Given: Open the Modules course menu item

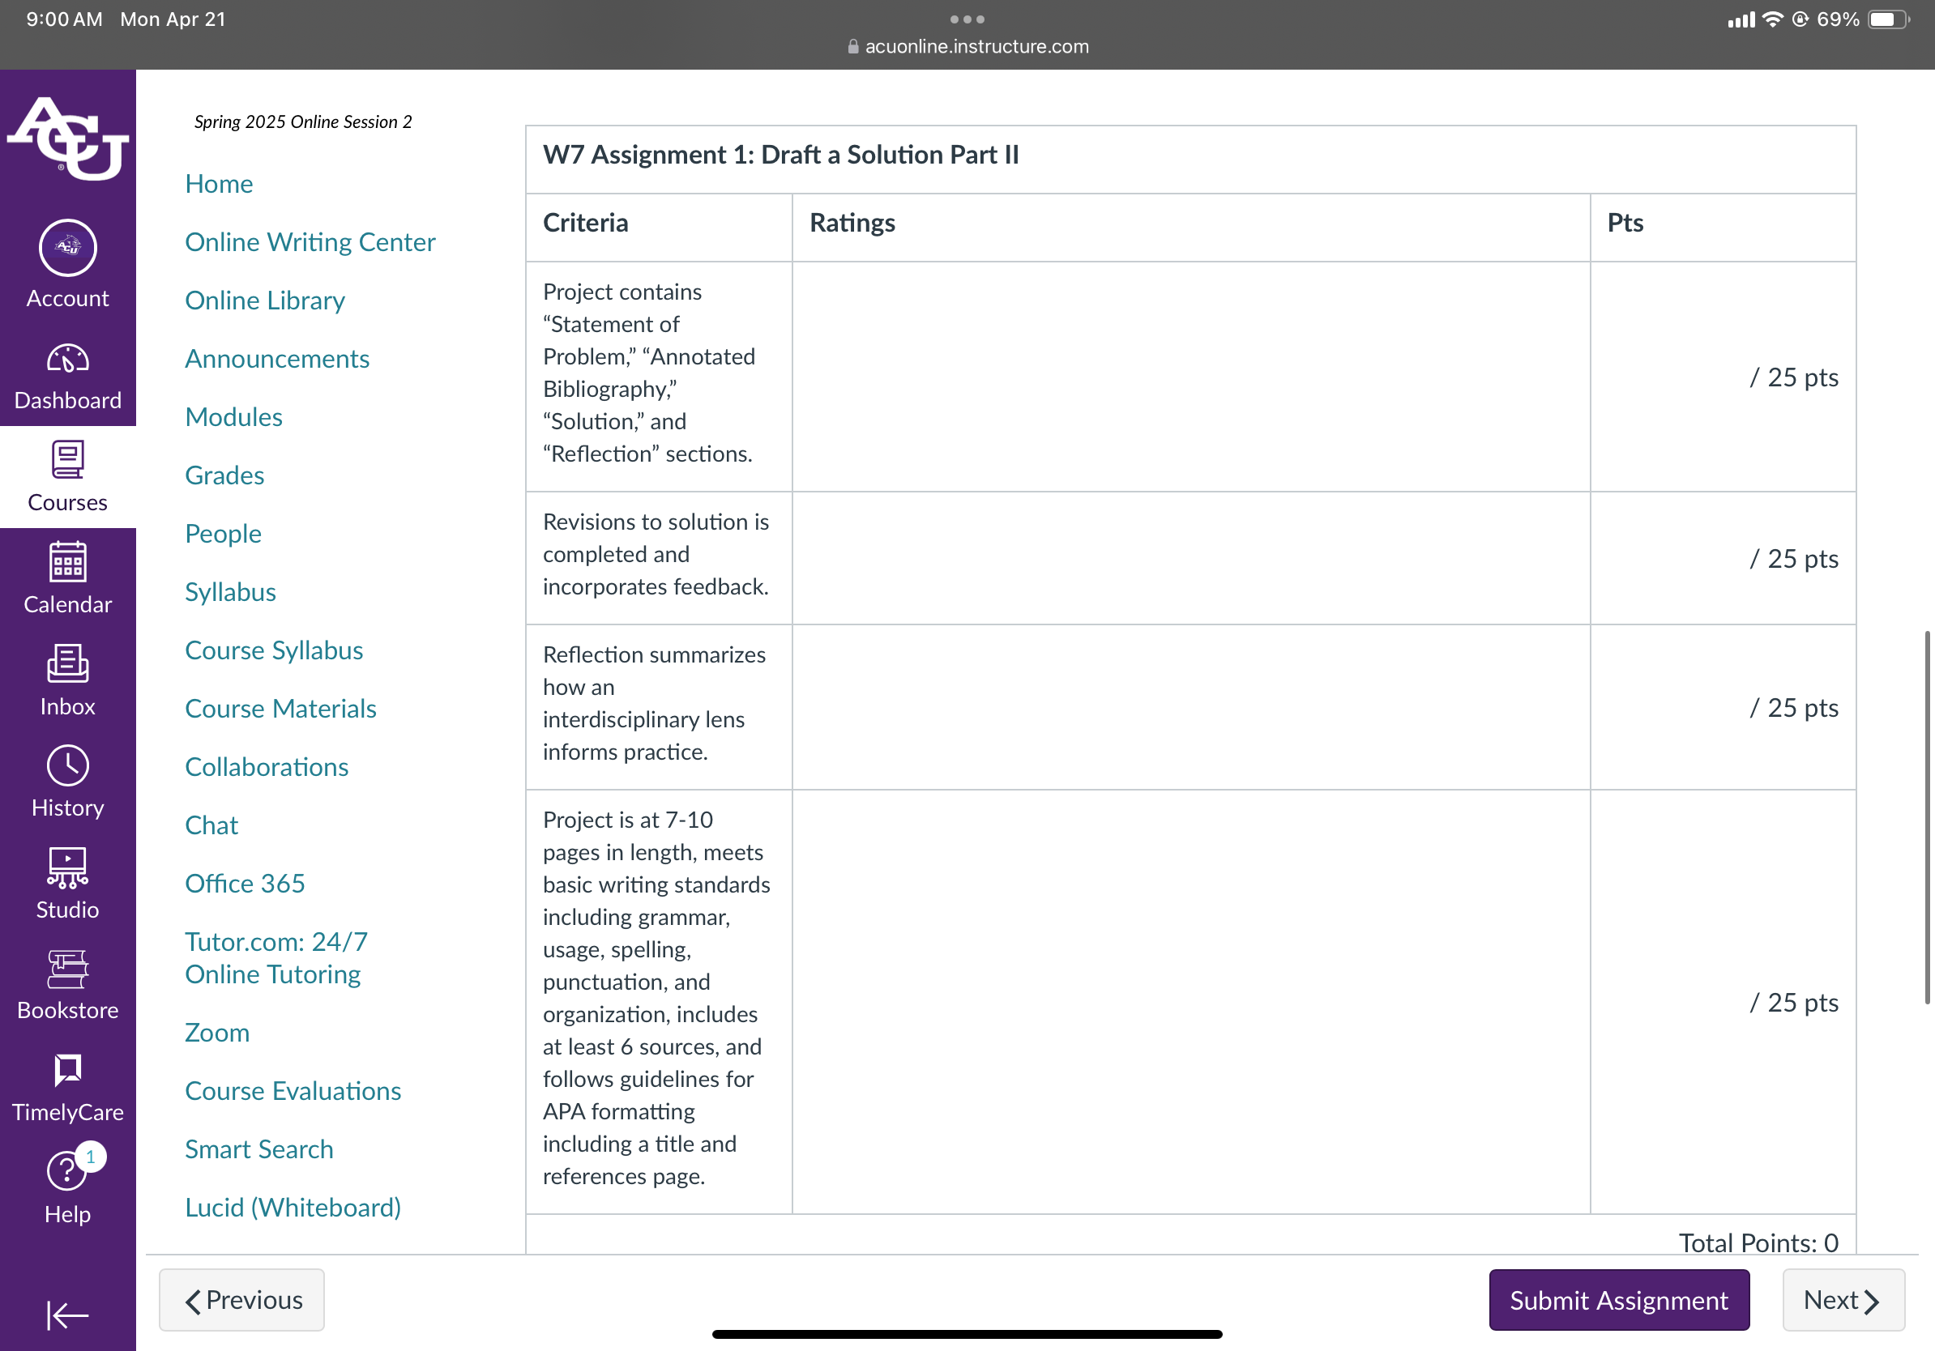Looking at the screenshot, I should (x=233, y=417).
